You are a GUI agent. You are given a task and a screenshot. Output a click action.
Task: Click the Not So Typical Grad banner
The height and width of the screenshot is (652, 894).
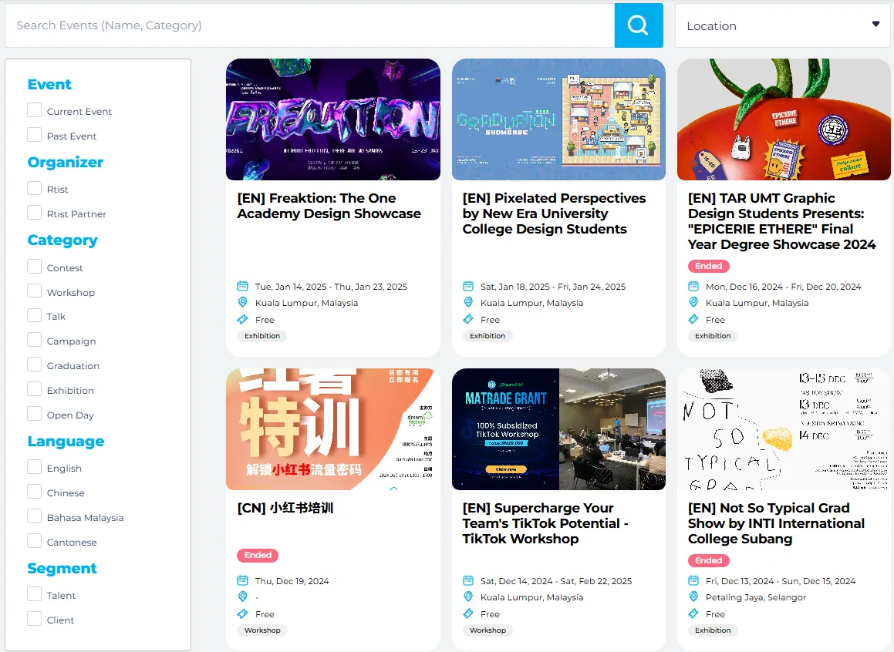[x=784, y=429]
